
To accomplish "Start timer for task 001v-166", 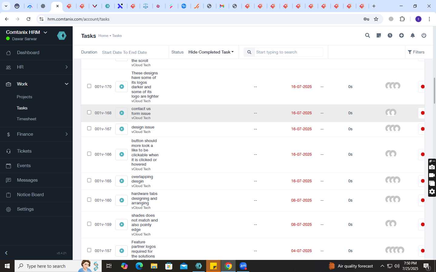I will [122, 154].
